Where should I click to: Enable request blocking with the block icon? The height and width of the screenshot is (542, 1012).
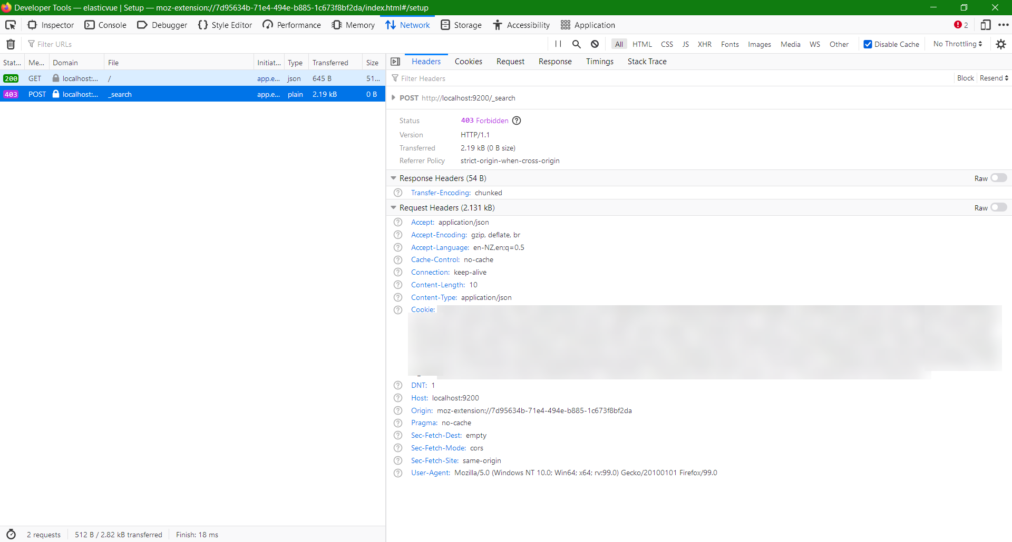(594, 44)
